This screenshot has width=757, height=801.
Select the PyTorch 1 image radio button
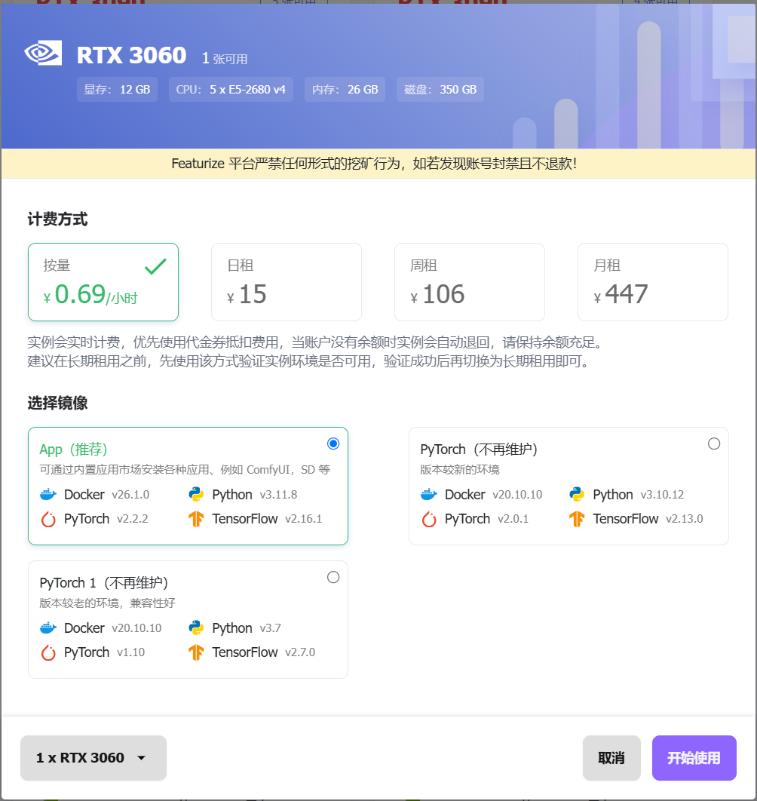(333, 577)
